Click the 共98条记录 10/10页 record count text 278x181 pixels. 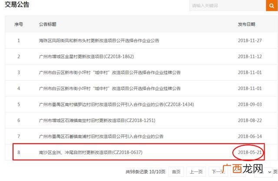pyautogui.click(x=146, y=172)
